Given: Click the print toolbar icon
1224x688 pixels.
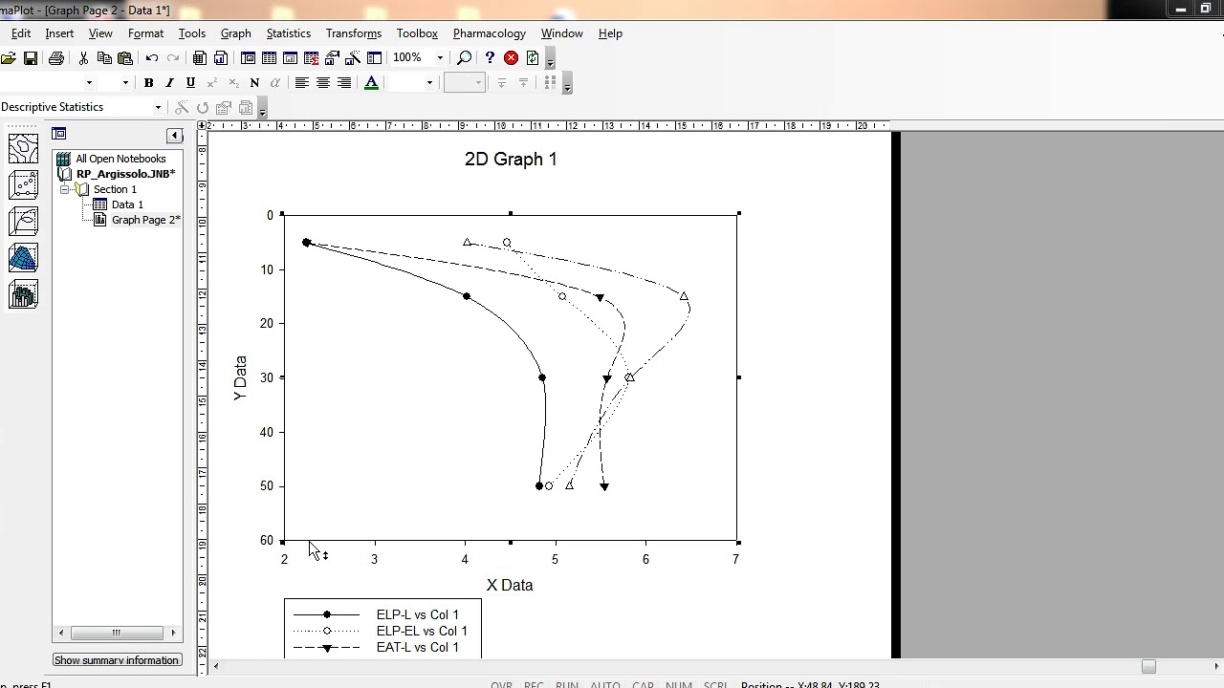Looking at the screenshot, I should [x=56, y=58].
